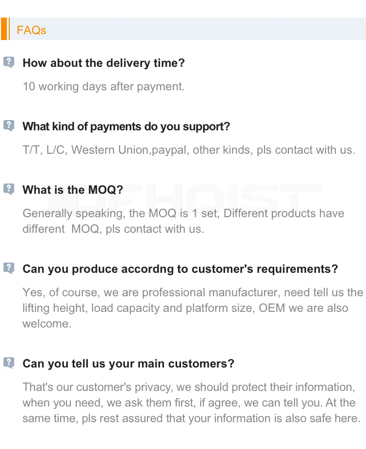The image size is (366, 449).
Task: Click the '10 working days after payment' answer
Action: click(103, 86)
